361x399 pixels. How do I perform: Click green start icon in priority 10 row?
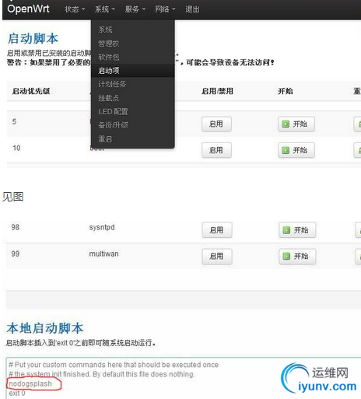coord(286,150)
